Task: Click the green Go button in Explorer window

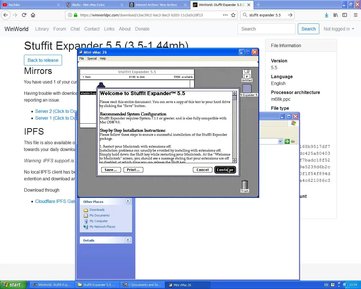Action: coord(290,141)
